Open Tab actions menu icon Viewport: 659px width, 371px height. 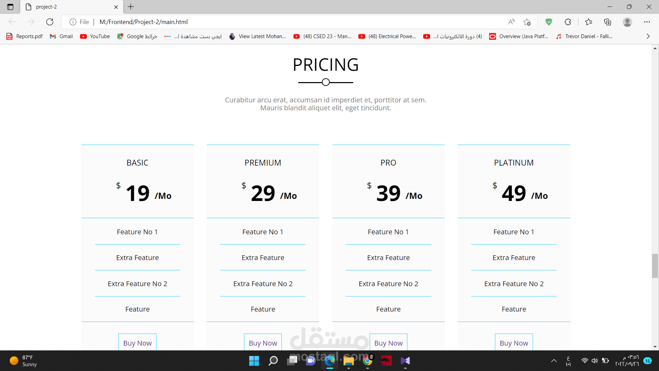pos(10,7)
